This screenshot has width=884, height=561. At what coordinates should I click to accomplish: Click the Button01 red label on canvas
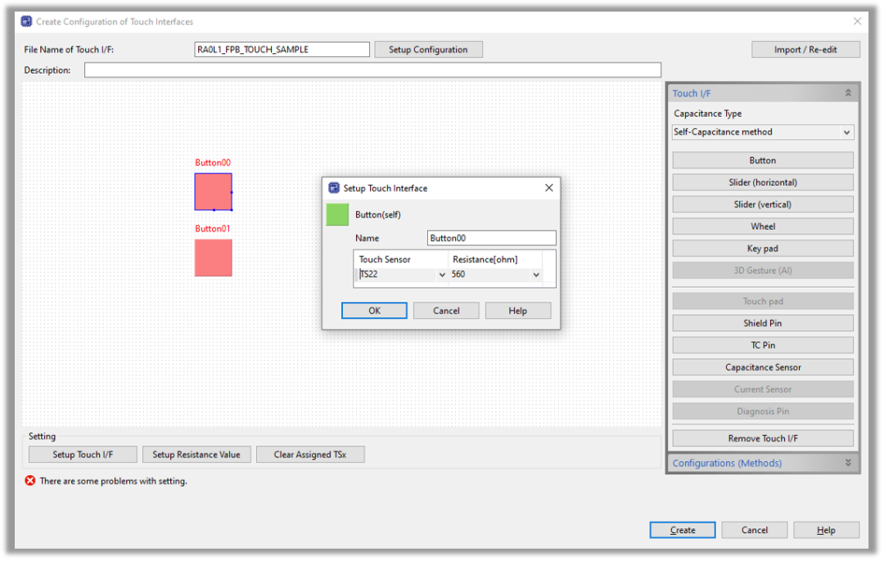[213, 228]
